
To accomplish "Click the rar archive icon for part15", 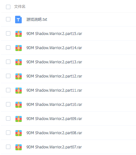I will coord(19,34).
